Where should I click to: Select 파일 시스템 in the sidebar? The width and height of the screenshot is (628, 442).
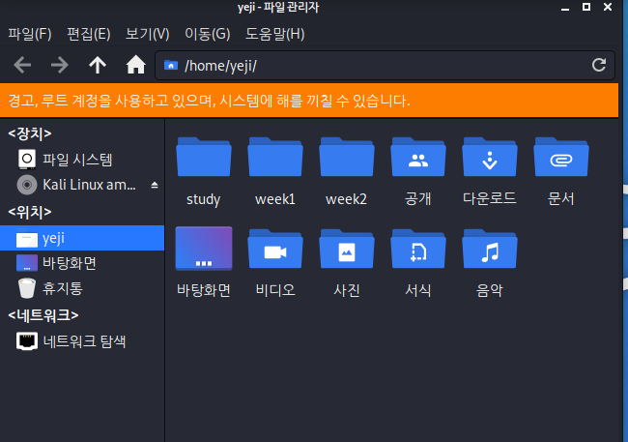[x=82, y=160]
